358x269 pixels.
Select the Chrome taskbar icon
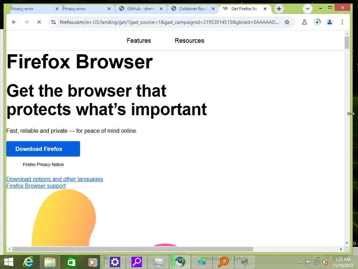(180, 262)
